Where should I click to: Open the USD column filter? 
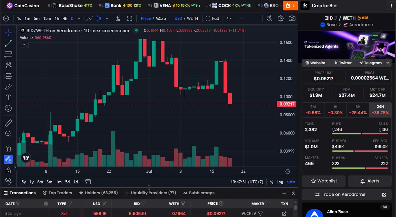click(x=104, y=204)
